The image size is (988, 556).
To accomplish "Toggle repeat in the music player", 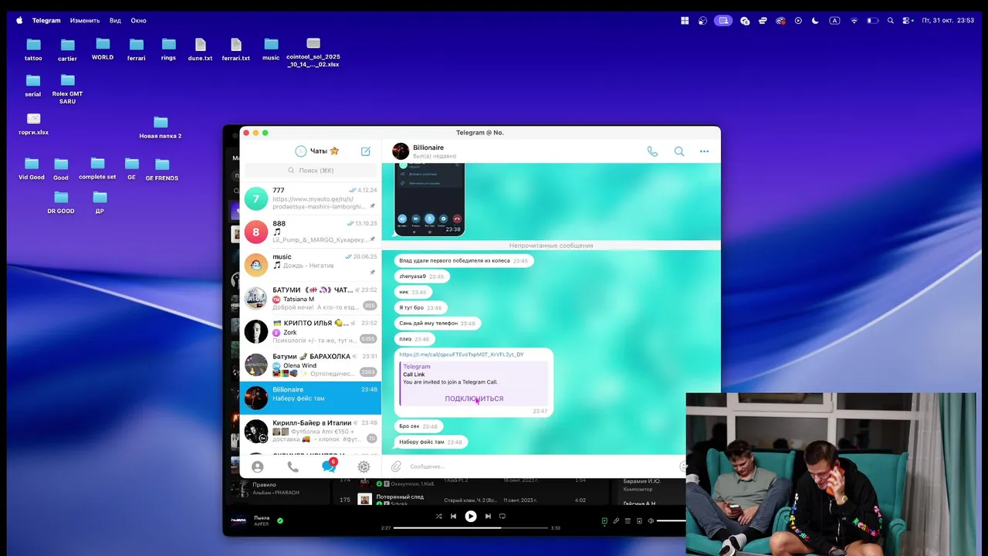I will pos(502,517).
